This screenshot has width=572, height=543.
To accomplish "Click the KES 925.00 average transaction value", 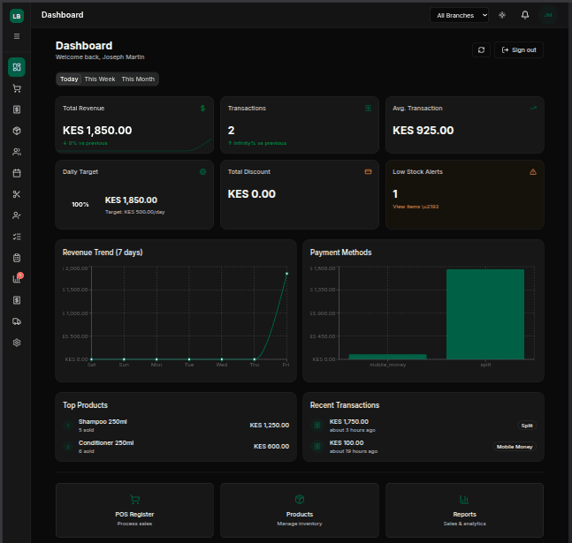I will (x=423, y=130).
